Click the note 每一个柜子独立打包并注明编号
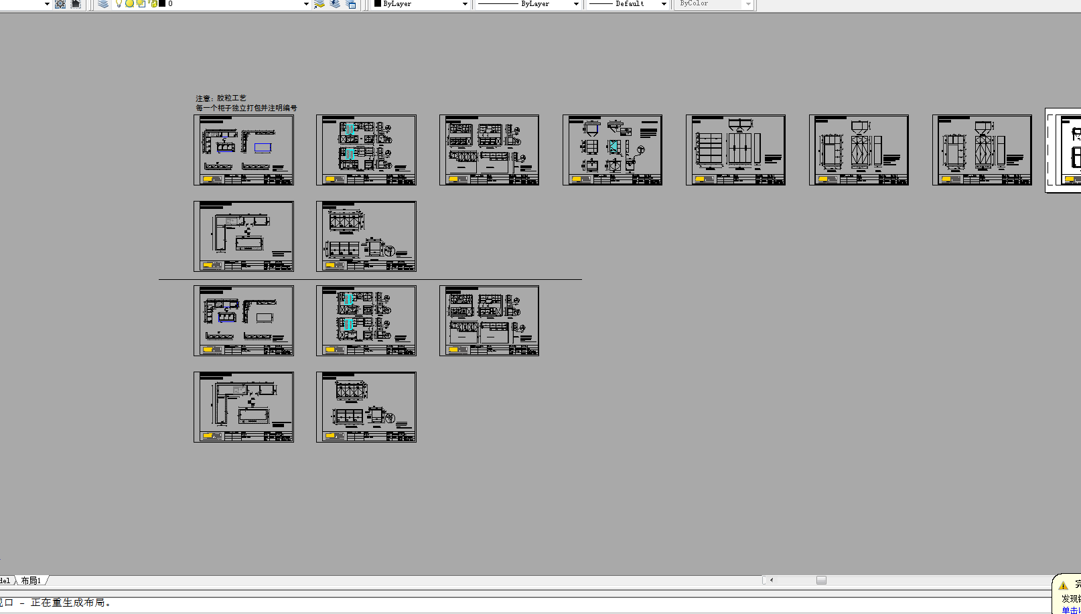Screen dimensions: 1081x614 tap(246, 108)
